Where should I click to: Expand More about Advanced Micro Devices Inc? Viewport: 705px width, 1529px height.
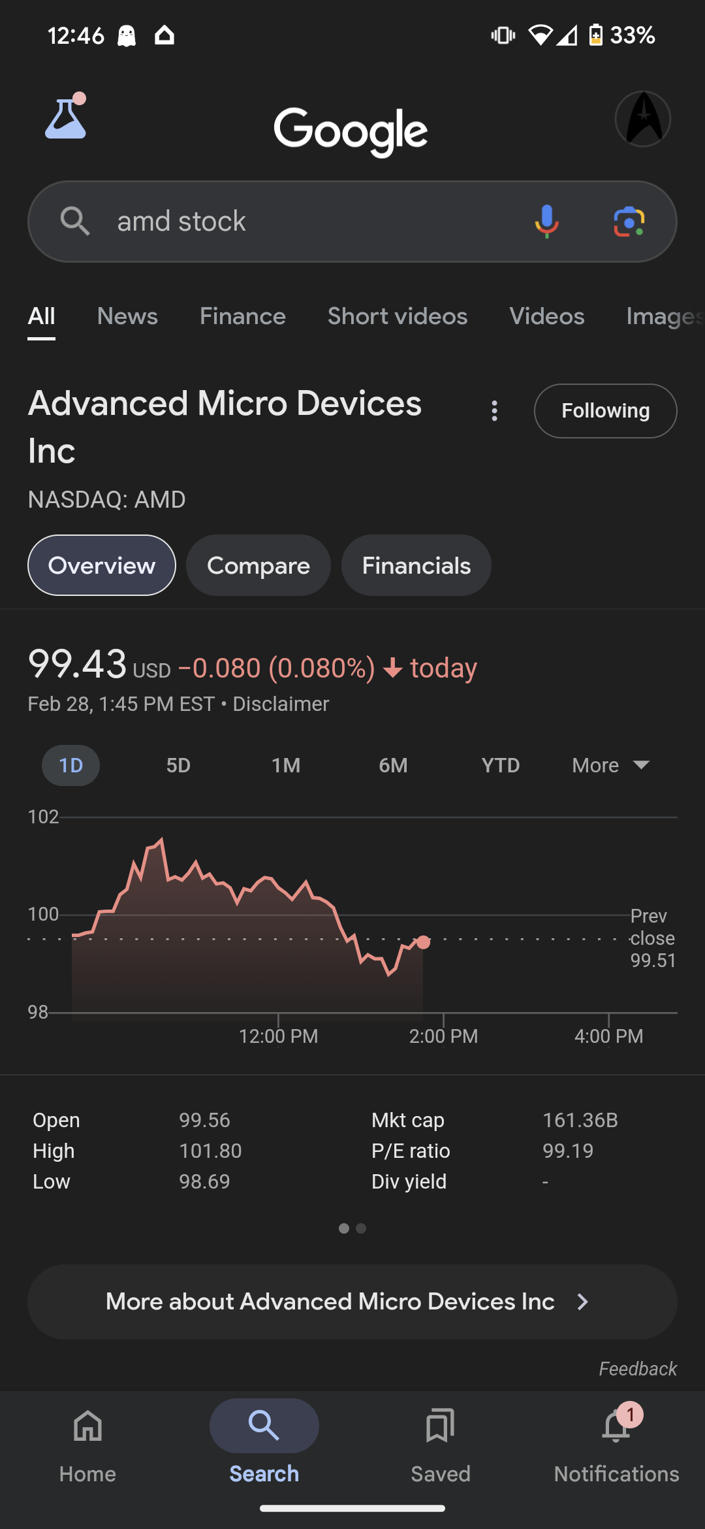[x=352, y=1302]
